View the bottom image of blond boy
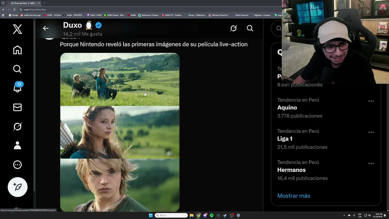Viewport: 389px width, 219px height. [120, 185]
